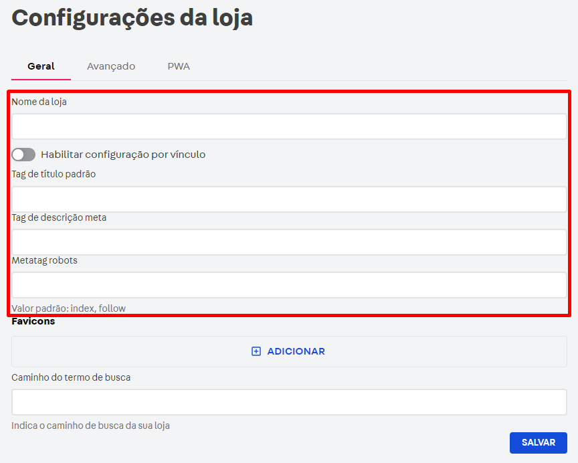Select the Tag de título padrão field
The height and width of the screenshot is (463, 578).
click(x=288, y=198)
